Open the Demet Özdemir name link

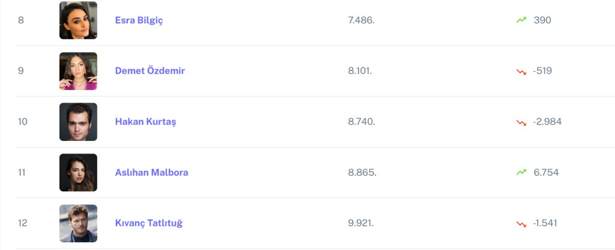pos(150,71)
